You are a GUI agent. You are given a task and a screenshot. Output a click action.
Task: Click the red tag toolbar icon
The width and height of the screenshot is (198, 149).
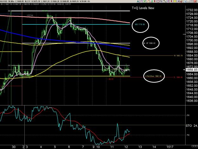(181, 1)
